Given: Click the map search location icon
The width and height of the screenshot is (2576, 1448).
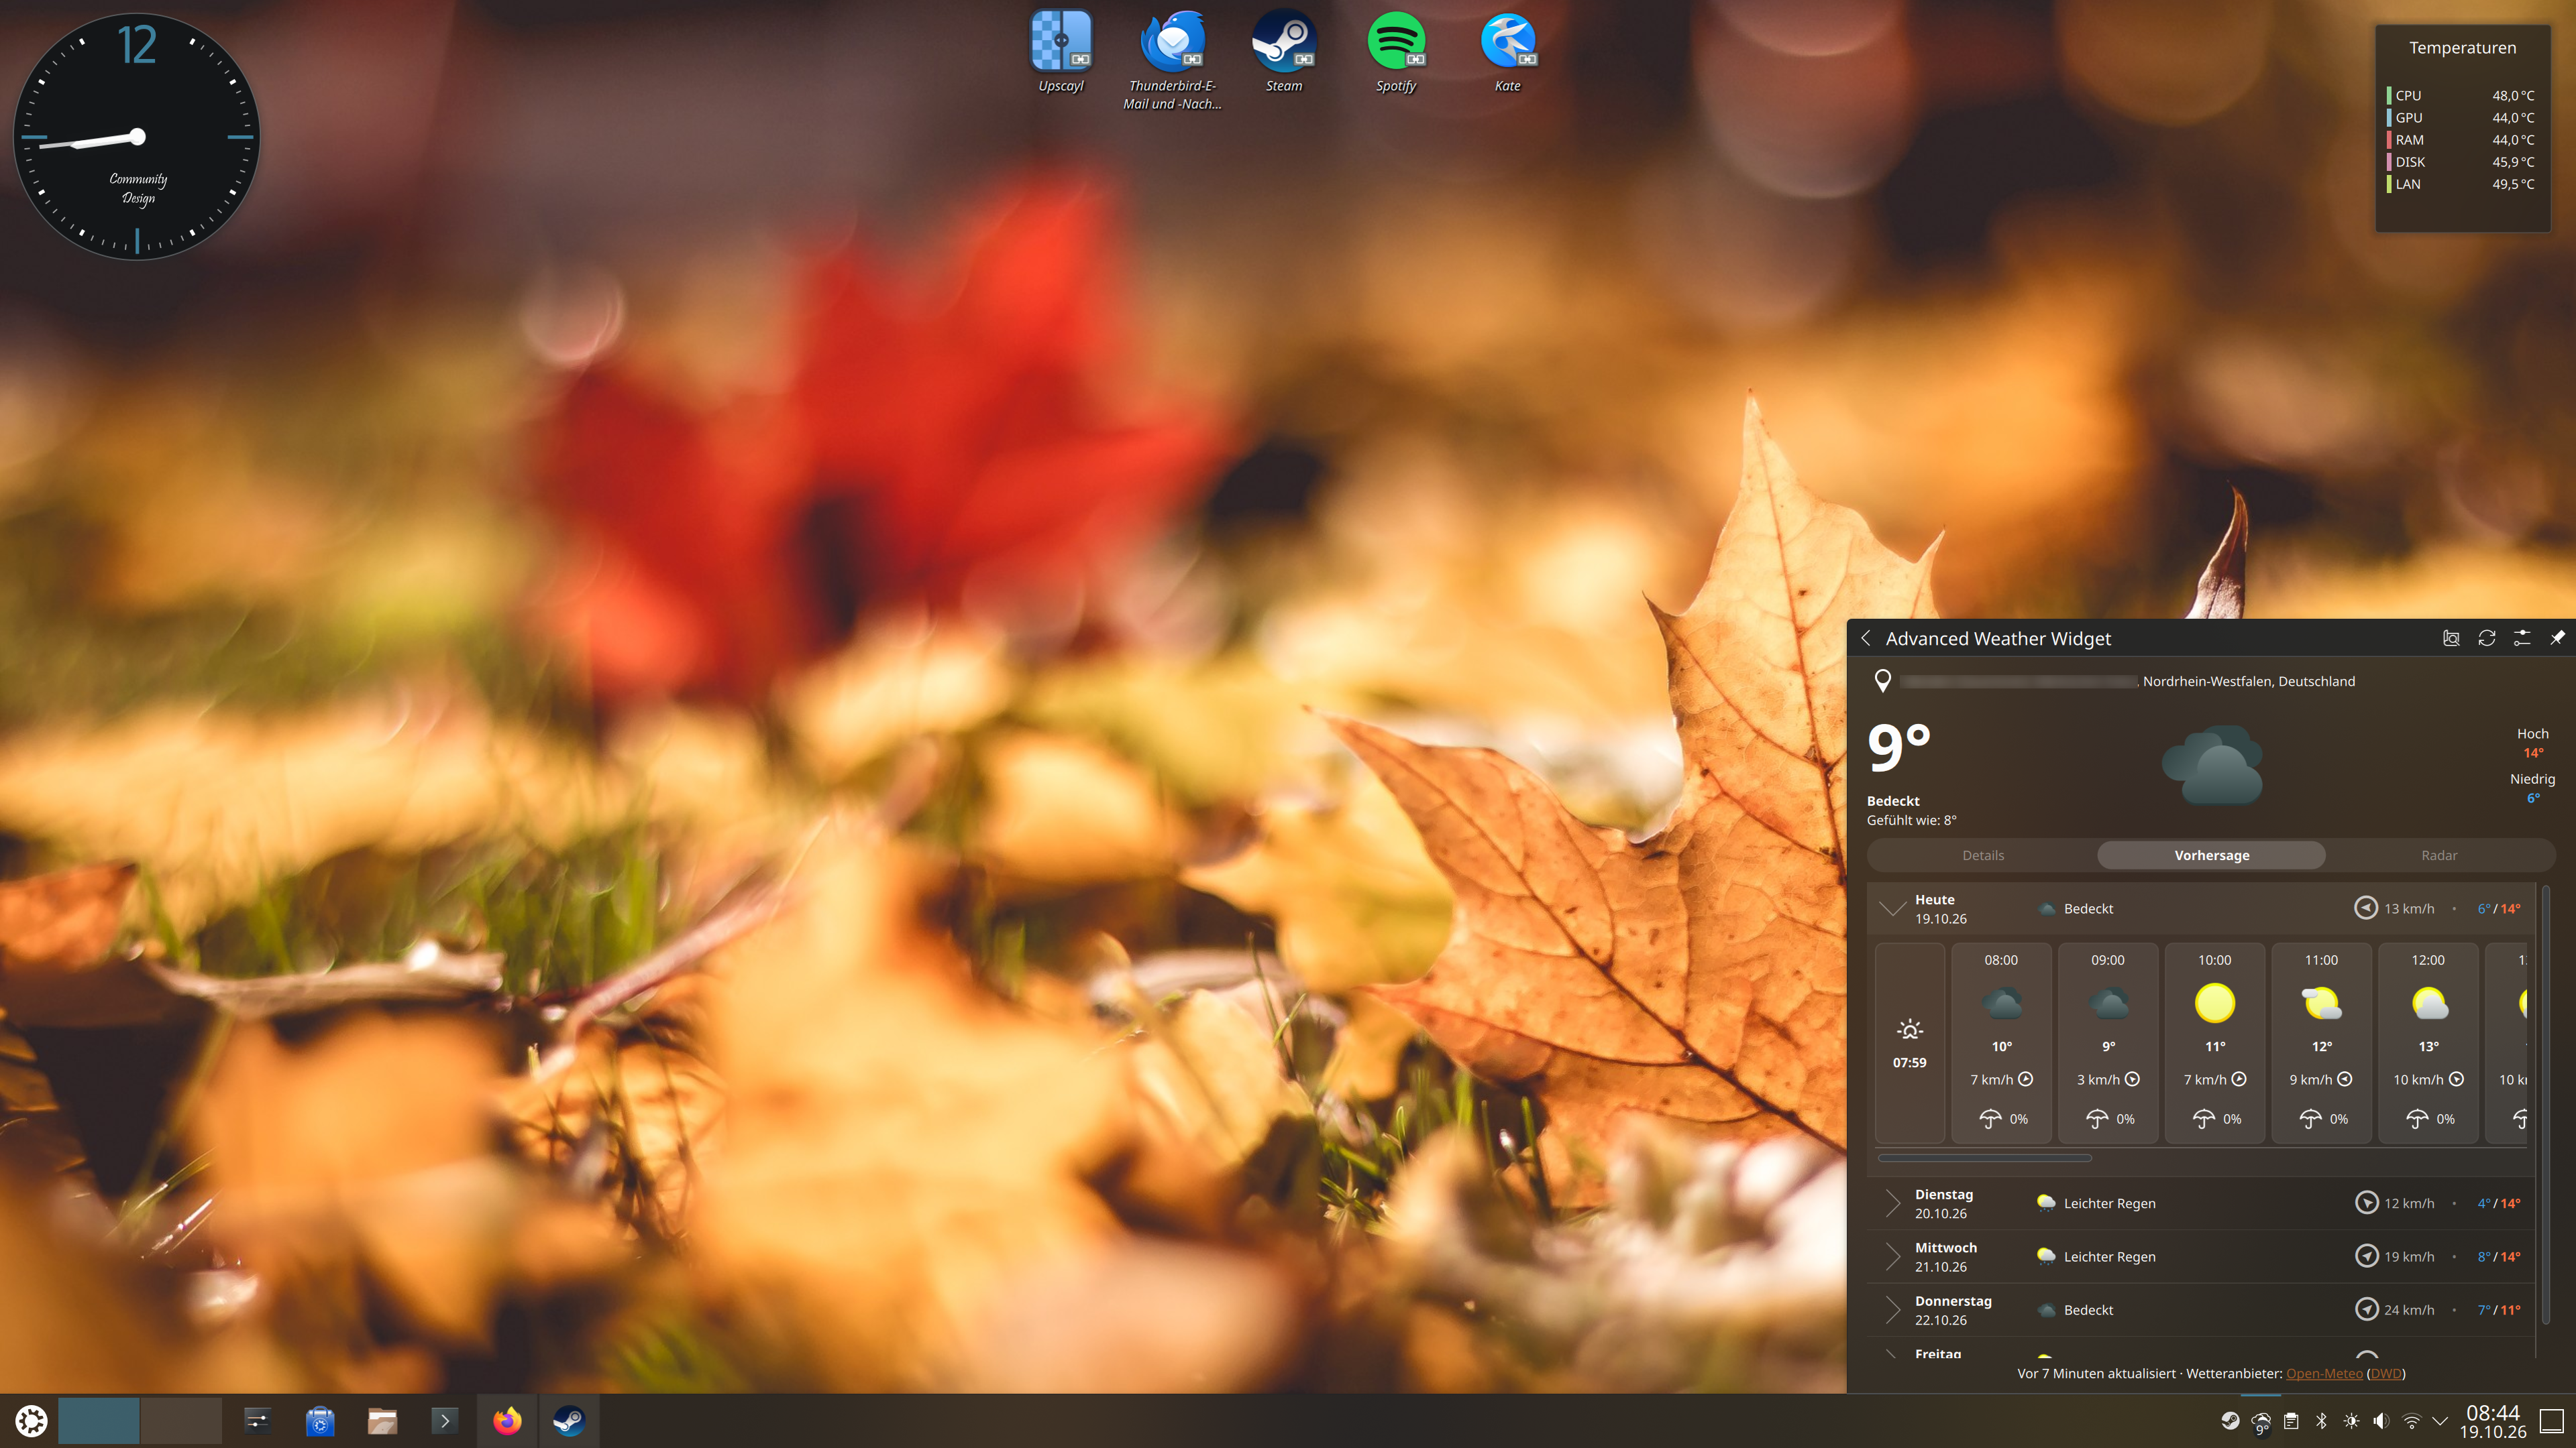Looking at the screenshot, I should 2451,638.
